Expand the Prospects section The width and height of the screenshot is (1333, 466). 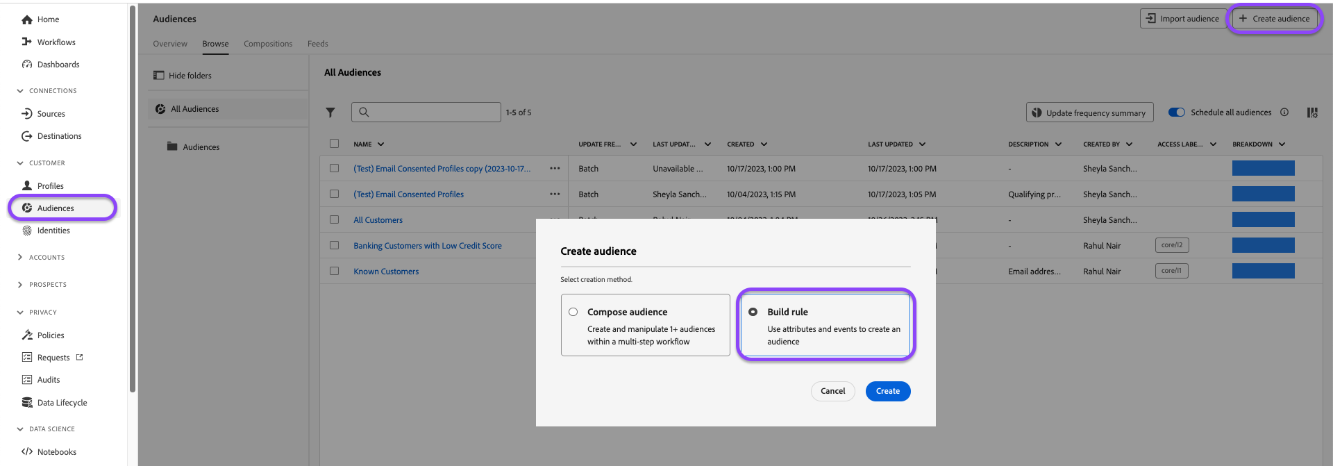coord(20,284)
